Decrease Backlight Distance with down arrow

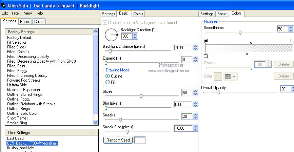point(195,49)
